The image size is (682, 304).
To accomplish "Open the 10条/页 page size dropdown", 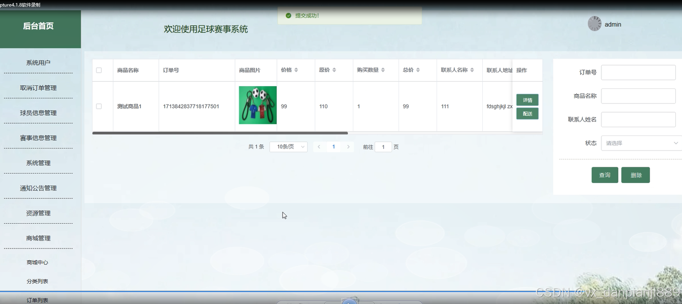I will click(x=288, y=147).
